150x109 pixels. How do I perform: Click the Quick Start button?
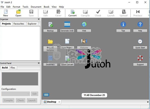pyautogui.click(x=140, y=48)
